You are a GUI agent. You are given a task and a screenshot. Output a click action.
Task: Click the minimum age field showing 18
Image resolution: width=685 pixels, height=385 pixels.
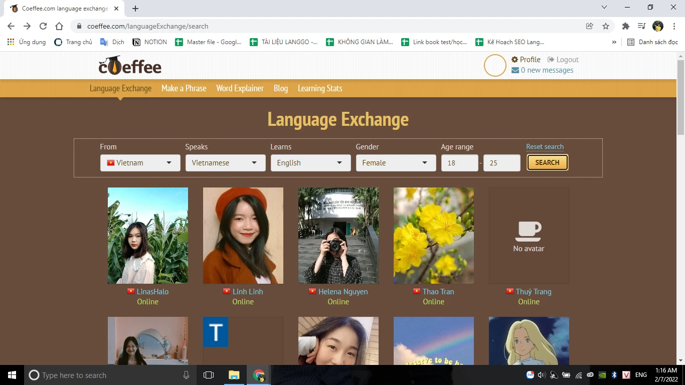pyautogui.click(x=460, y=163)
